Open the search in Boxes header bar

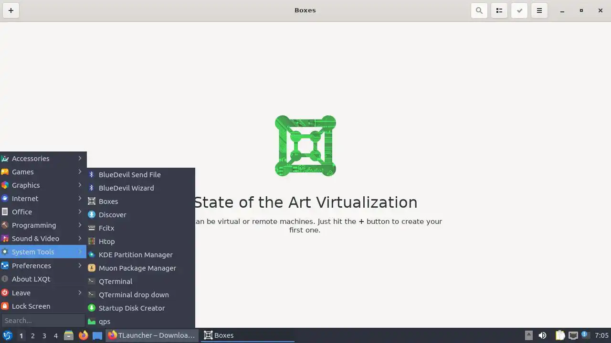point(479,10)
